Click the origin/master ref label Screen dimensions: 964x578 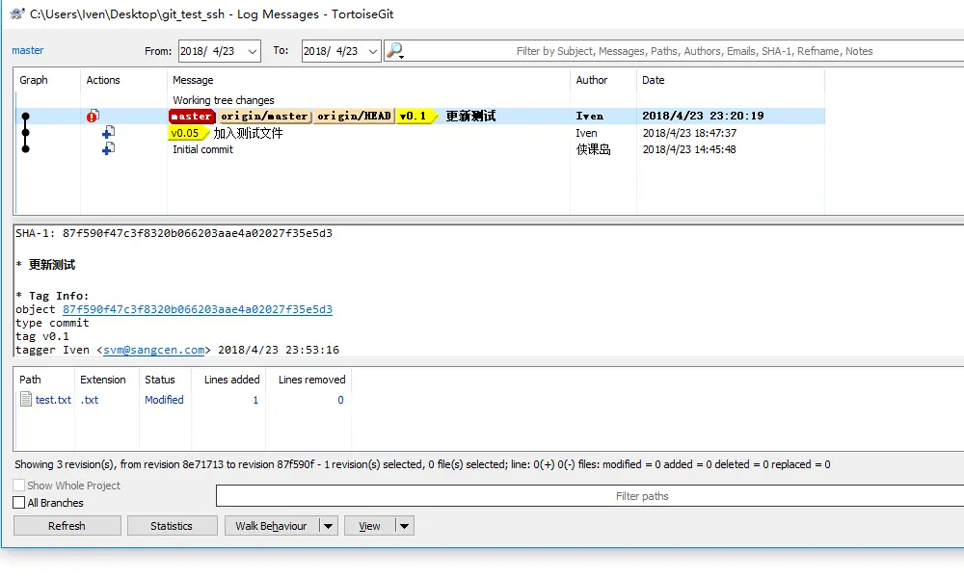point(264,117)
